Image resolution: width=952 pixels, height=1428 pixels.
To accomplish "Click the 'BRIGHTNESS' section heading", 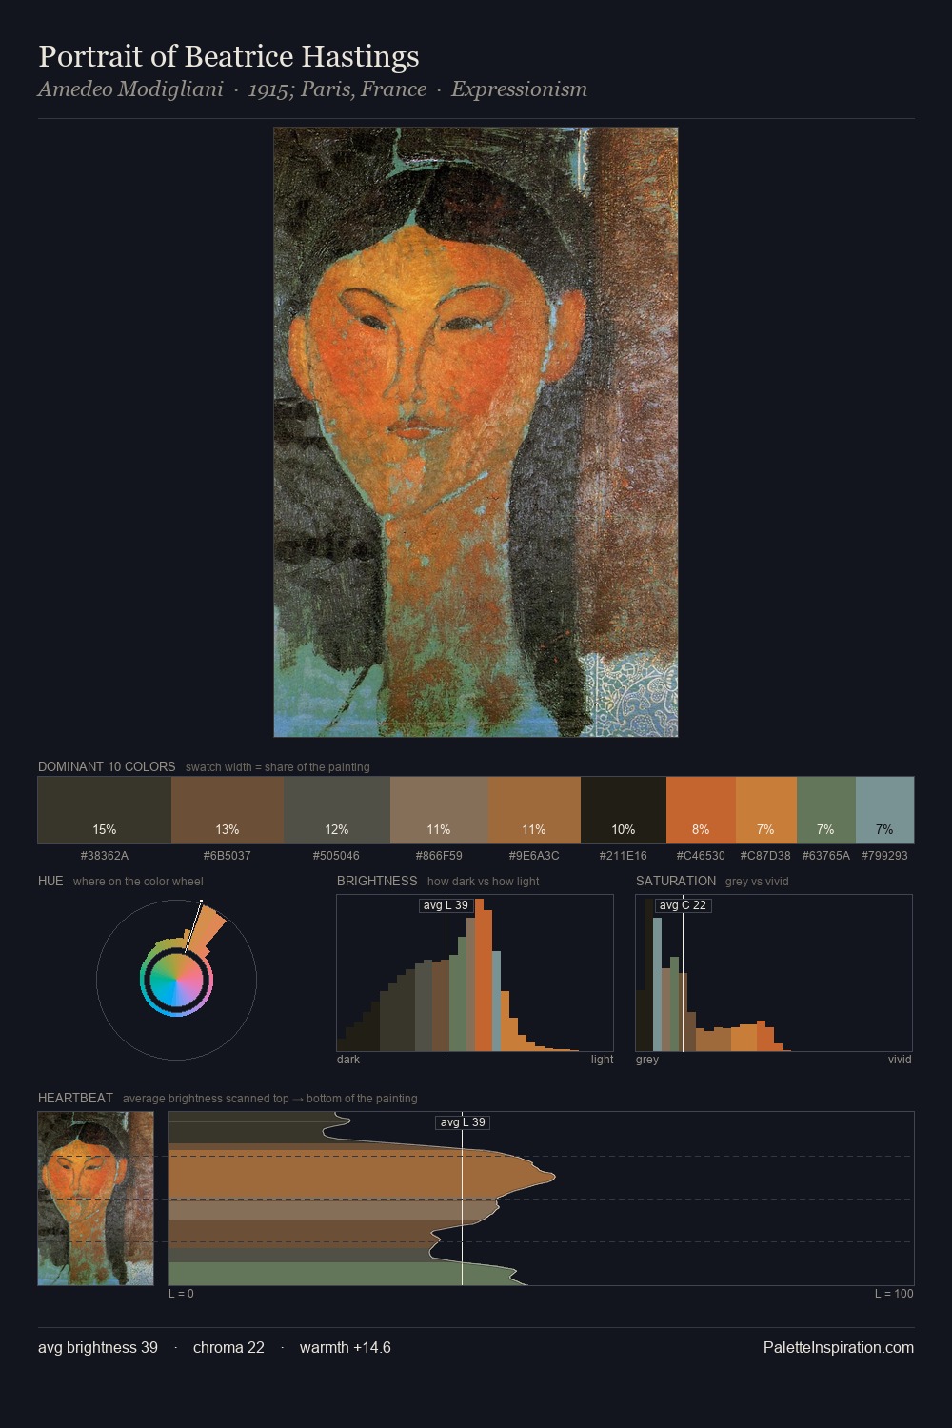I will pyautogui.click(x=377, y=881).
